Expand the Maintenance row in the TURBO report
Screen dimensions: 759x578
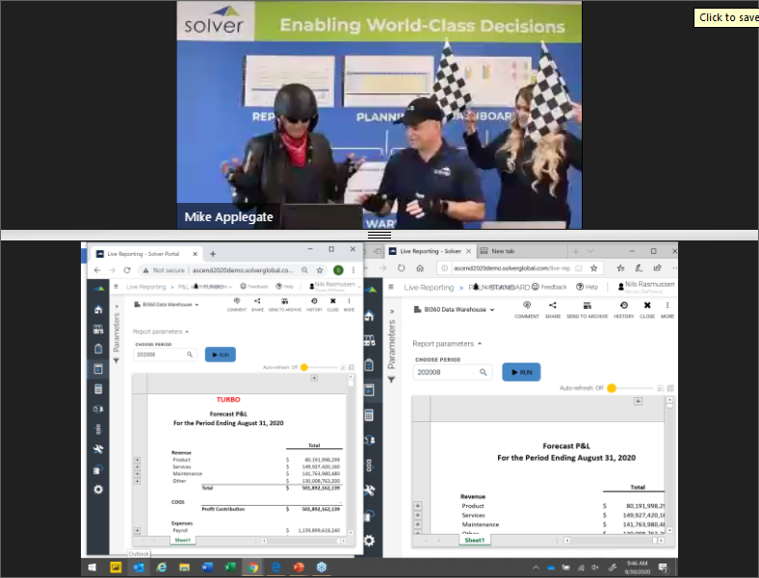pos(137,473)
